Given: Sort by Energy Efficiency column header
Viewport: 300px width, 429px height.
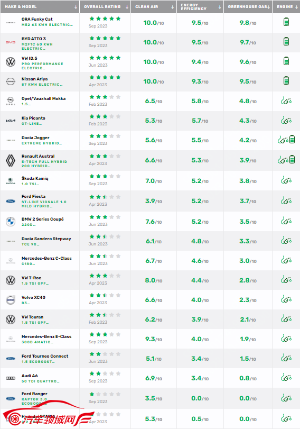Looking at the screenshot, I should point(193,7).
